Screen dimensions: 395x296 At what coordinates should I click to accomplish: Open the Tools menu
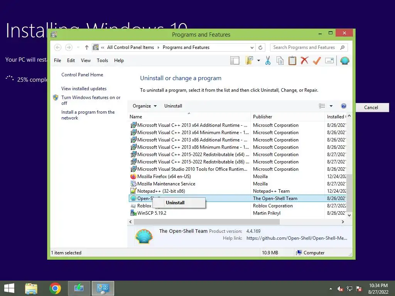click(102, 61)
